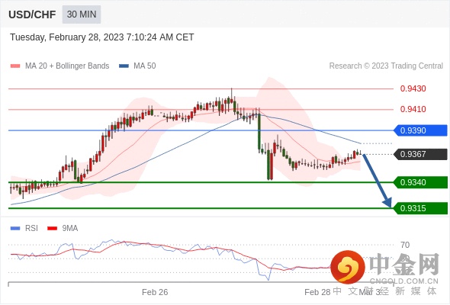Click the green 0.9340 support tag
The height and width of the screenshot is (305, 450).
tap(420, 182)
